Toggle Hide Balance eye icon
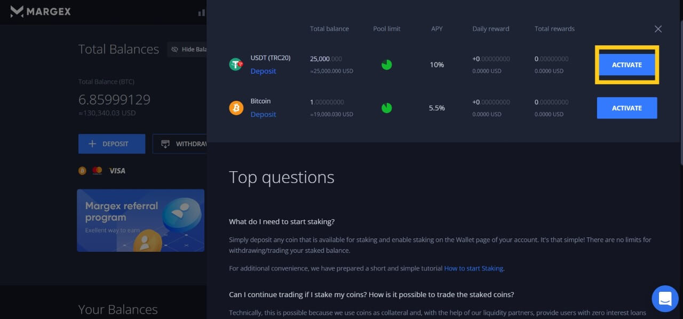The image size is (683, 319). coord(174,50)
